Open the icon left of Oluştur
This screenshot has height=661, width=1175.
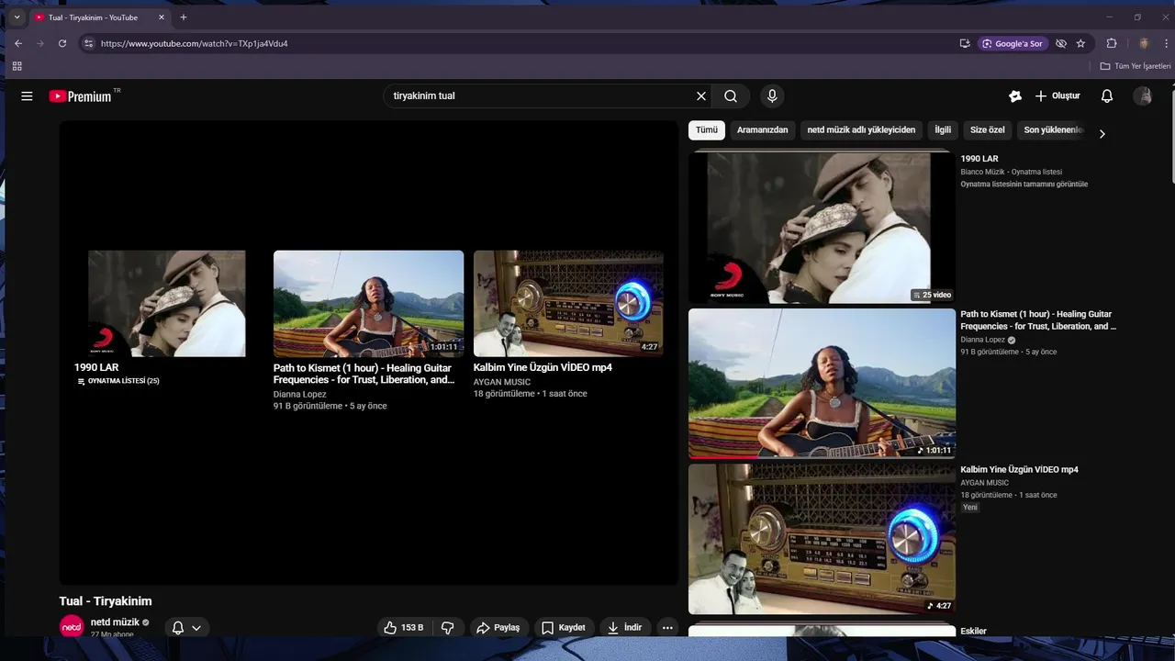tap(1014, 95)
